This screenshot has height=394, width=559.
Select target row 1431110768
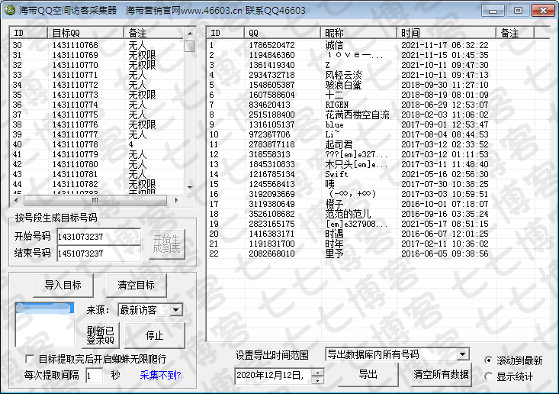(x=97, y=45)
